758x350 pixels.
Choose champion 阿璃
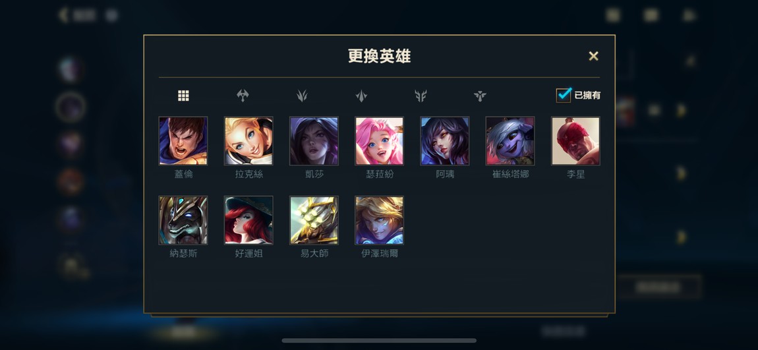[445, 140]
